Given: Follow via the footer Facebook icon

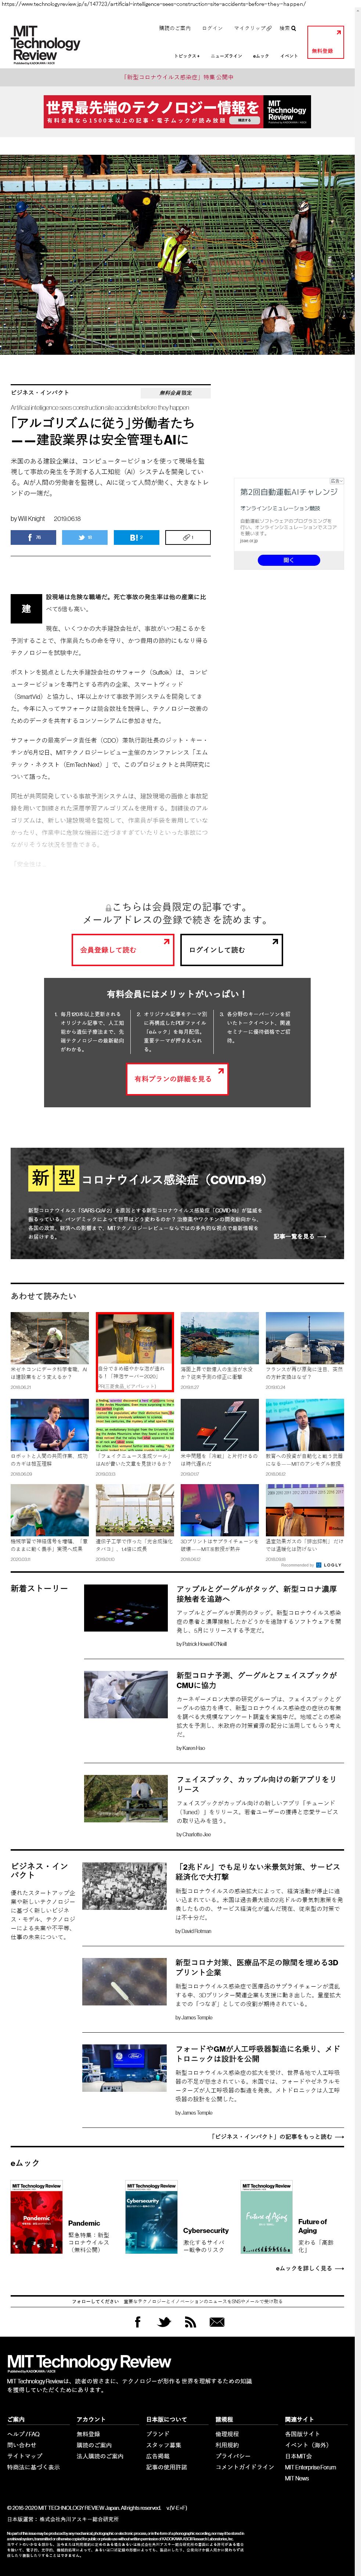Looking at the screenshot, I should 138,2322.
